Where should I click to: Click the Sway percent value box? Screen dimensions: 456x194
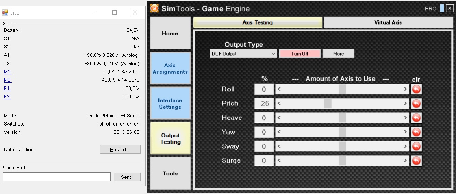pos(264,146)
